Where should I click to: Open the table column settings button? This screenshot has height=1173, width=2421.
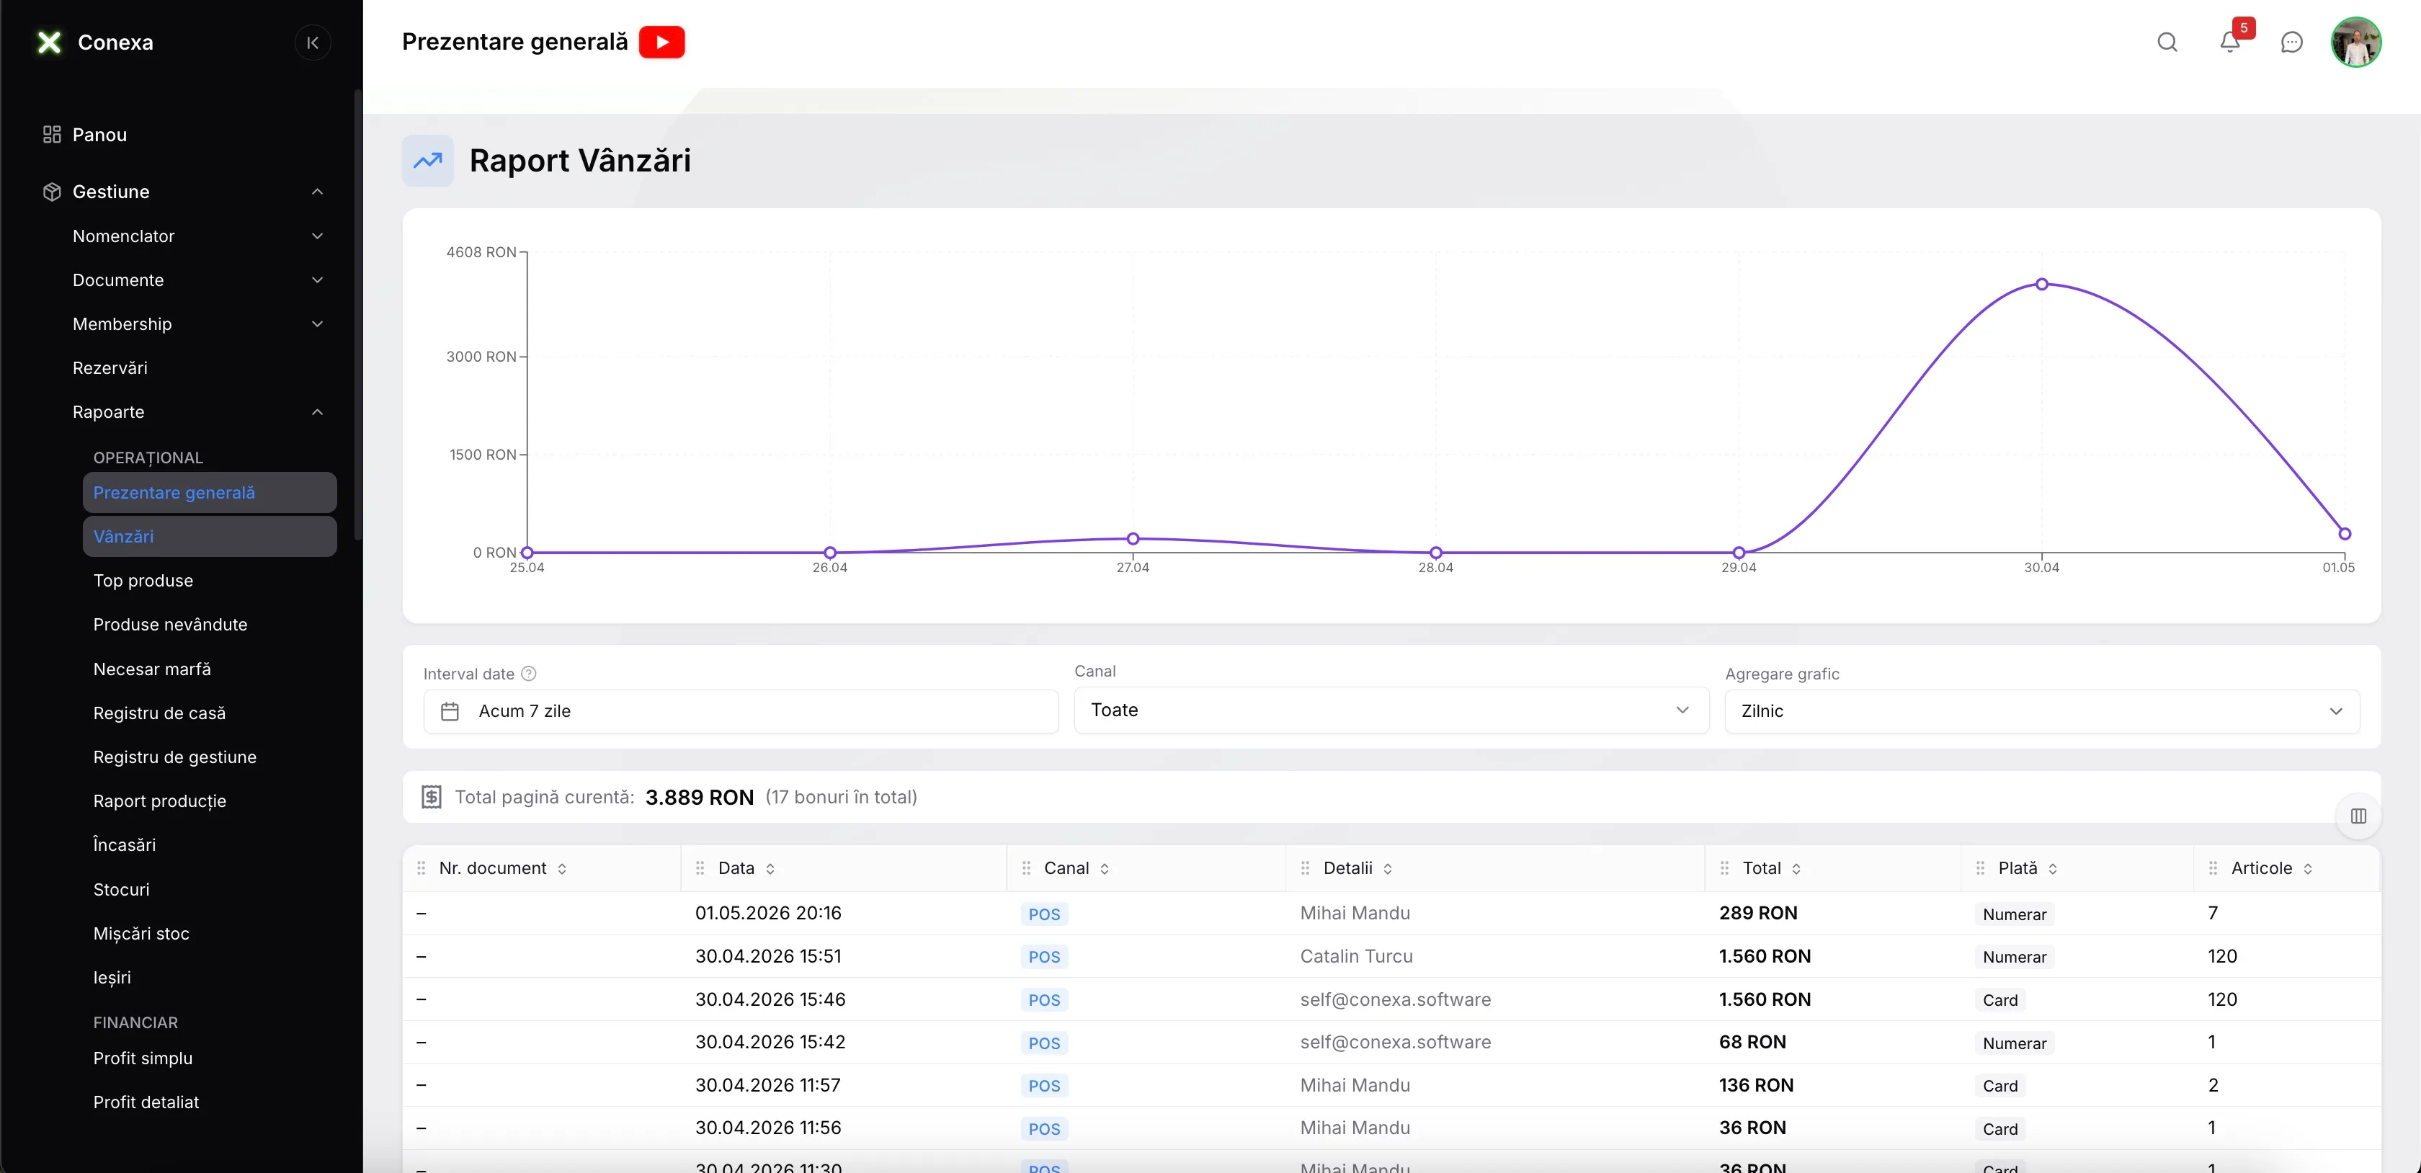2359,816
